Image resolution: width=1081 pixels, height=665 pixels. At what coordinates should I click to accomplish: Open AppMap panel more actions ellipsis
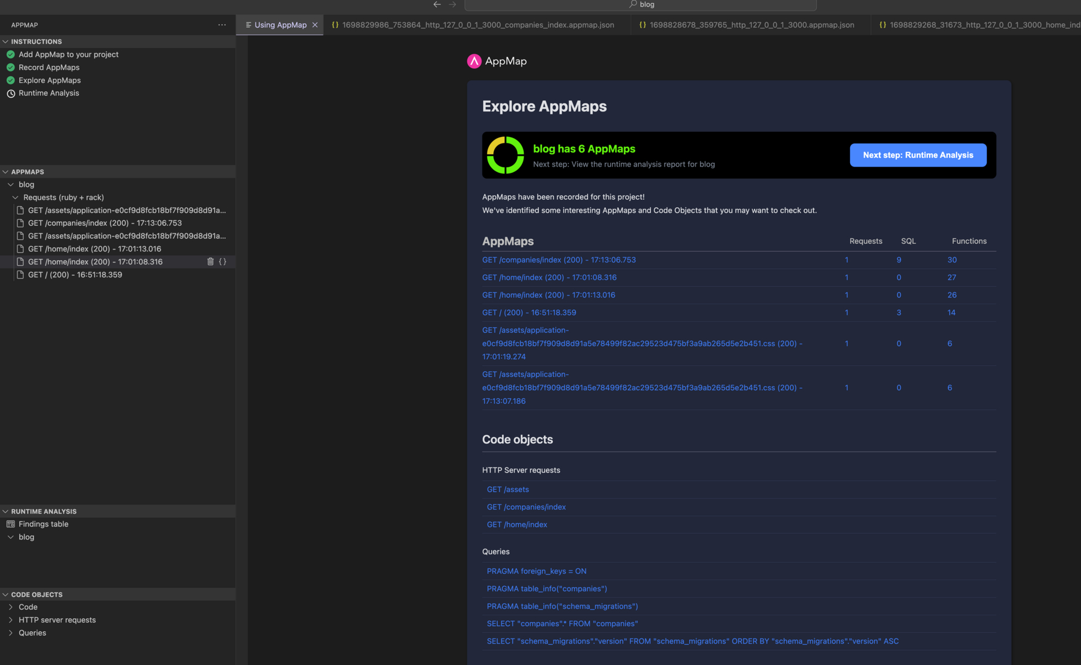tap(222, 25)
